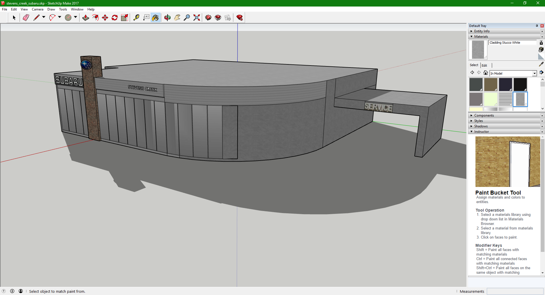Open the materials Details arrow menu

[x=541, y=73]
